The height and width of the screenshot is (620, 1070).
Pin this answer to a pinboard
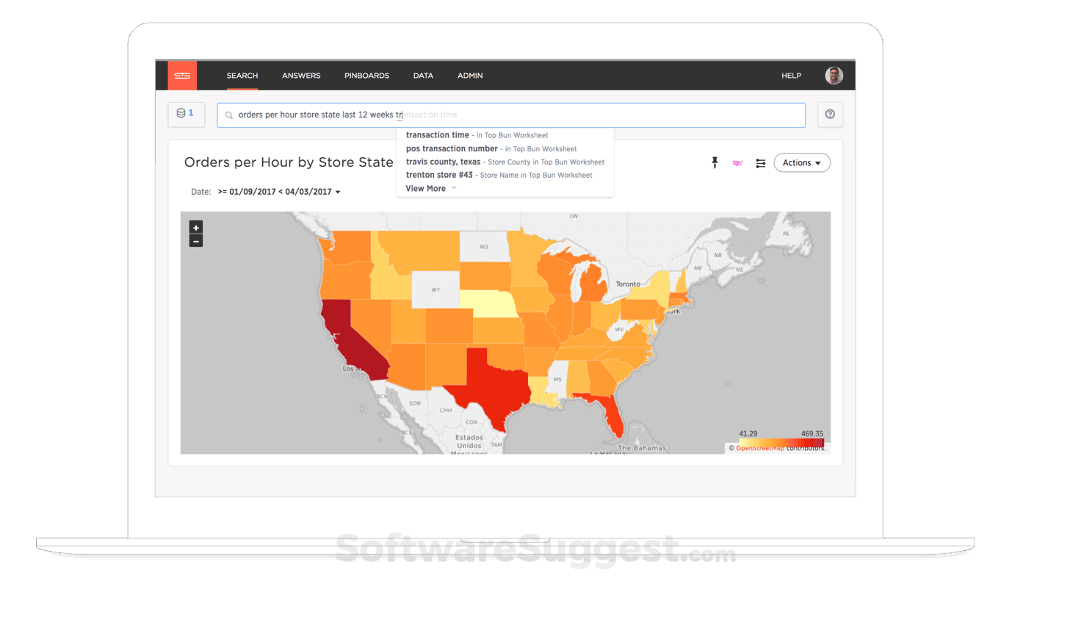715,162
